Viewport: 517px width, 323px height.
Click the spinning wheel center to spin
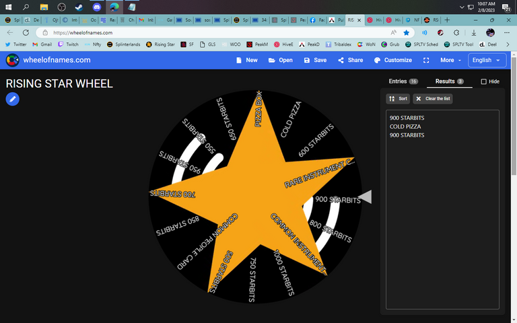click(x=255, y=196)
